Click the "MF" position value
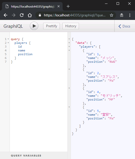This screenshot has height=159, width=135. [112, 100]
